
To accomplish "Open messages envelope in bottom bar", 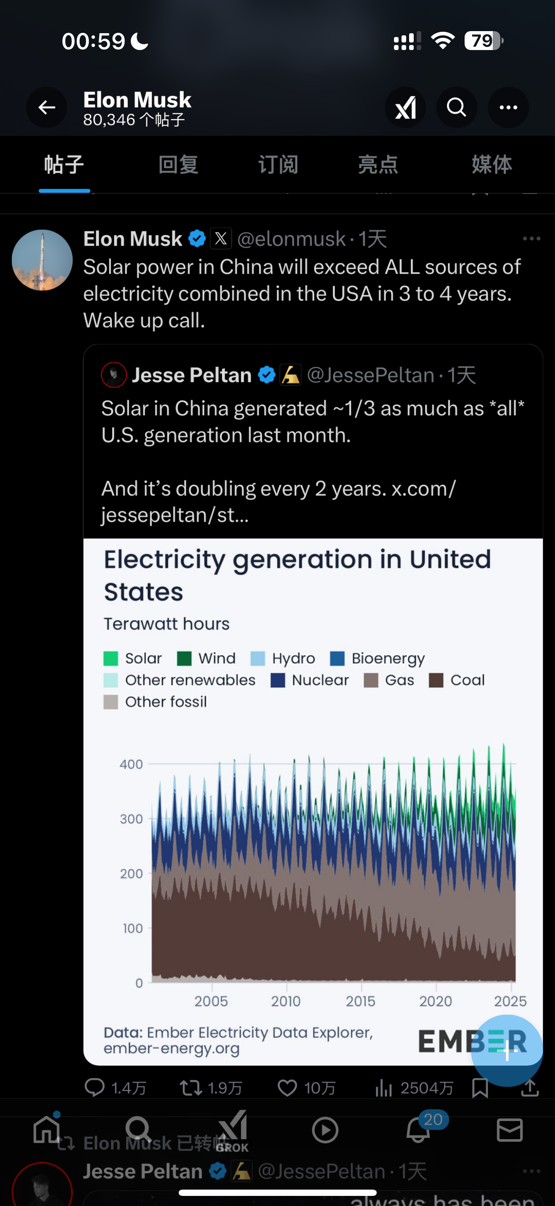I will (x=510, y=1131).
